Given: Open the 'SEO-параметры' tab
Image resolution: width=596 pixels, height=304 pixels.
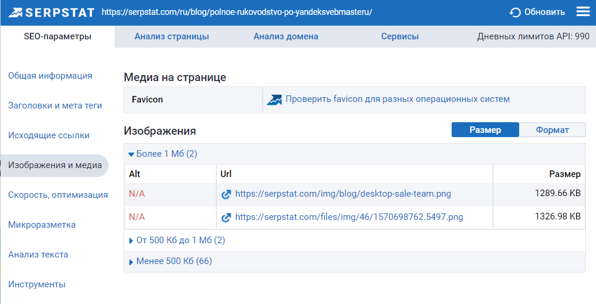Looking at the screenshot, I should coord(57,36).
